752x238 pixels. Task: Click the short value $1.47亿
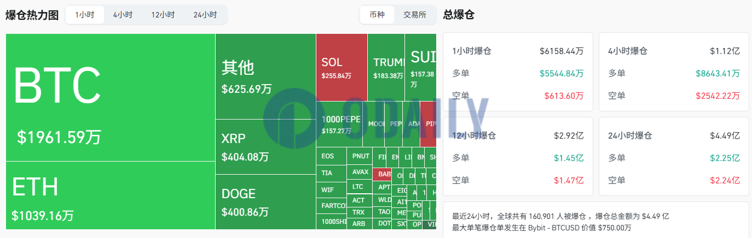[569, 180]
